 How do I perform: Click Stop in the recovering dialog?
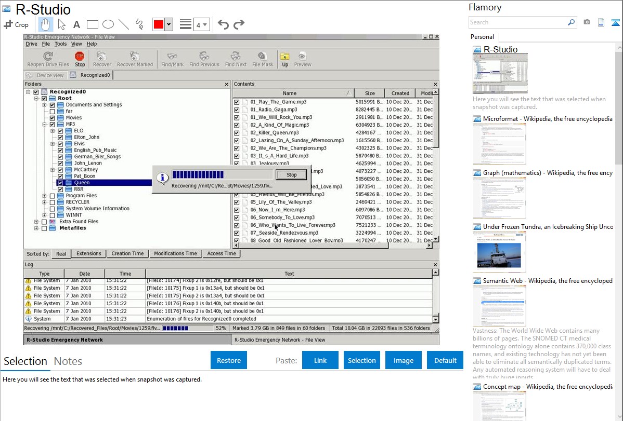click(x=292, y=174)
